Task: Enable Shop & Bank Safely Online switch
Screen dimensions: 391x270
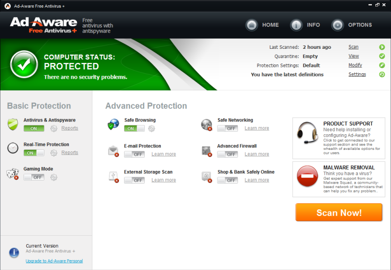Action: 227,180
